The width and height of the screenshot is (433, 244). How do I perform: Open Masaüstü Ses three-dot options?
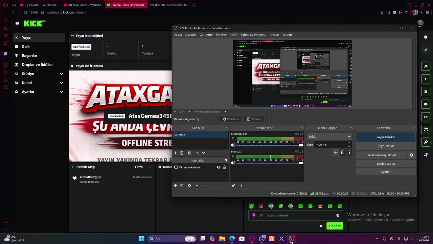233,139
